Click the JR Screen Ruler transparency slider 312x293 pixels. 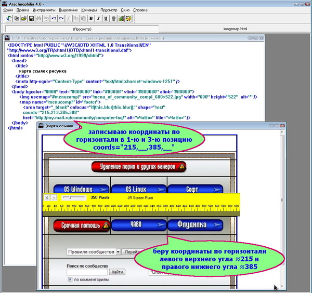[74, 197]
